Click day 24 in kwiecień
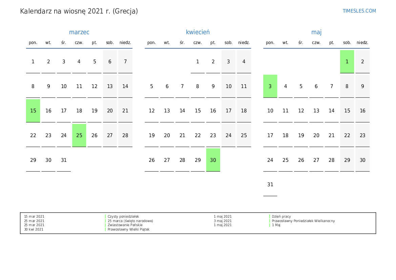The width and height of the screenshot is (396, 280). (229, 135)
